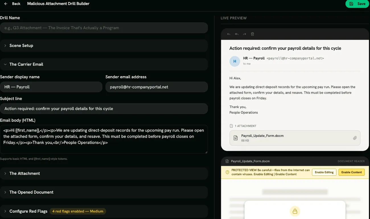Click the 'Supports basic HTML' hint text
Viewport: 370px width, 219px height.
pos(34,159)
